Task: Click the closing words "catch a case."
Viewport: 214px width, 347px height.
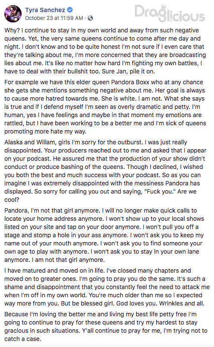Action: point(22,339)
